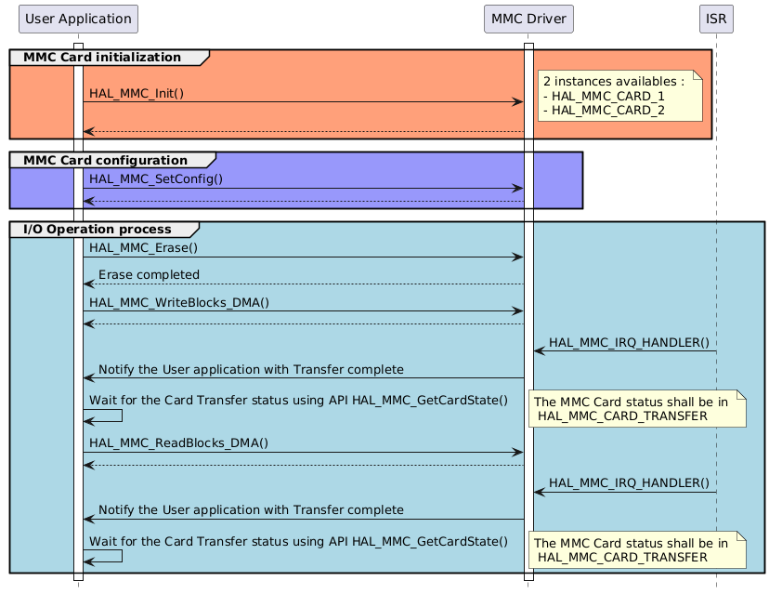Click the HAL_MMC_WriteBlocks_DMA() message text
The width and height of the screenshot is (769, 594).
coord(179,302)
